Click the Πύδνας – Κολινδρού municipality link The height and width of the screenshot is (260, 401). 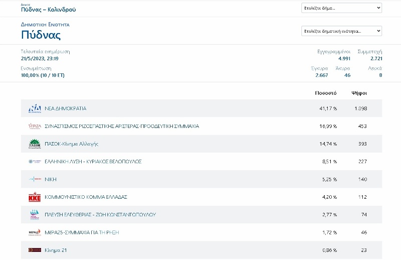point(48,10)
